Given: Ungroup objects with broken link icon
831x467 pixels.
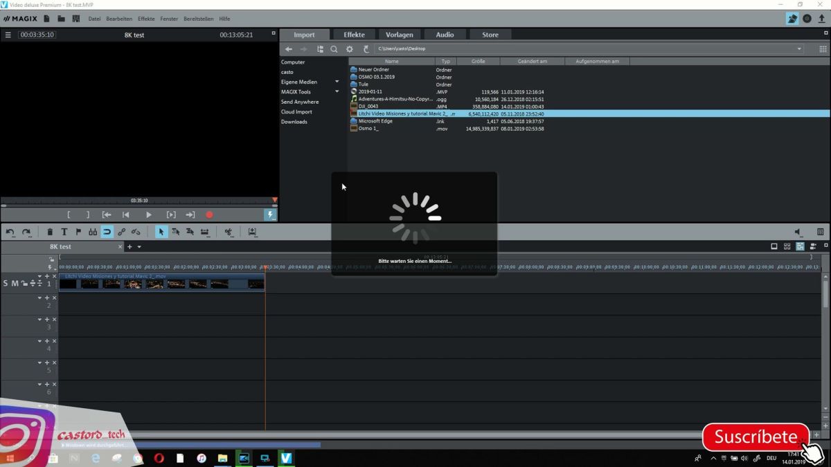Looking at the screenshot, I should (x=136, y=232).
